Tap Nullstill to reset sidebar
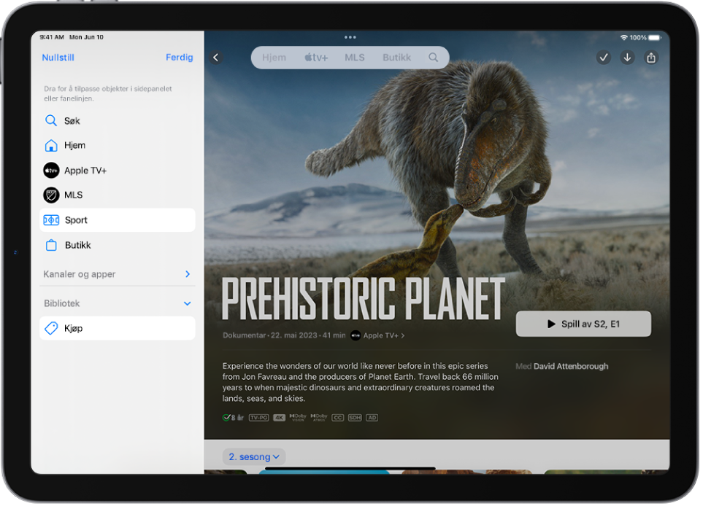Viewport: 703px width, 506px height. coord(58,58)
